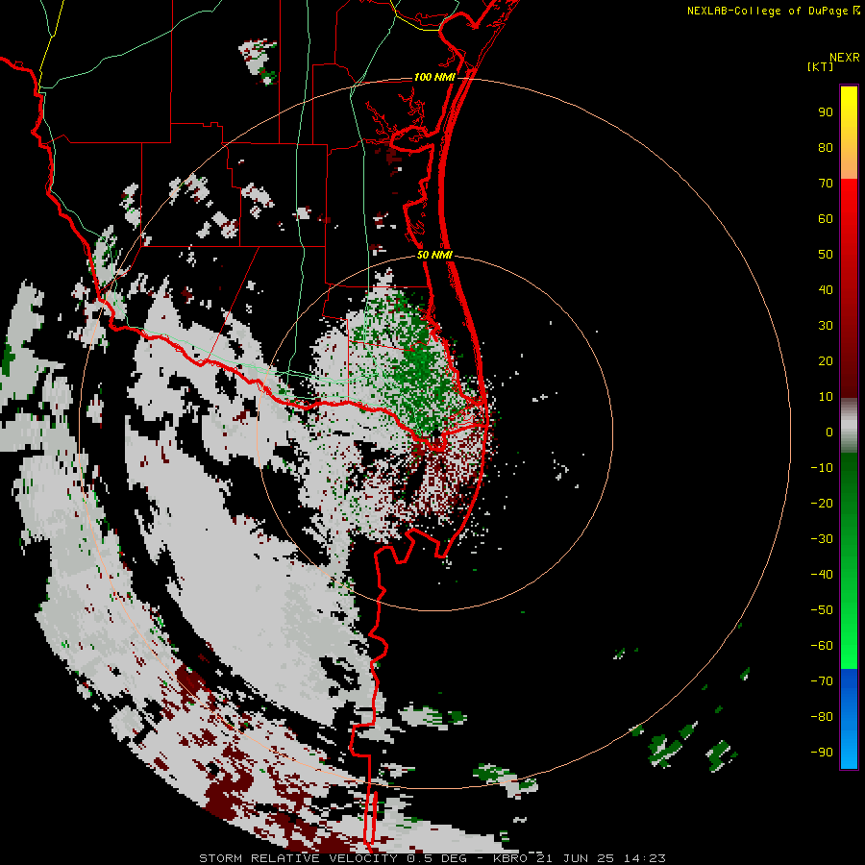The image size is (865, 865).
Task: Click the -10 scale label
Action: [822, 468]
